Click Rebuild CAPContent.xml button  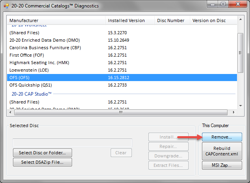222,151
